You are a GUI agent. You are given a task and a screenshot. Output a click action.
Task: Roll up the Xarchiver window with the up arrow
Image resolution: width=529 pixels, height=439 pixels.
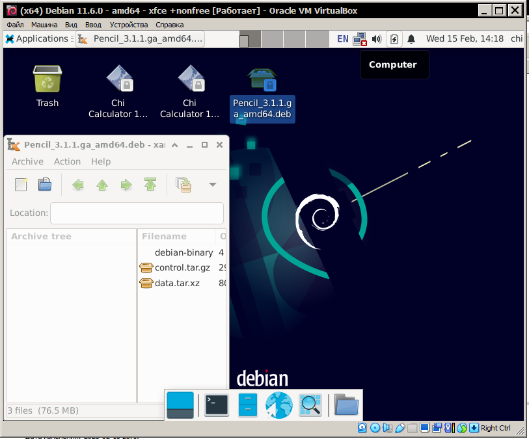[175, 145]
